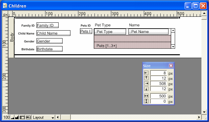Close the Size palette
Image resolution: width=209 pixels, height=122 pixels.
tap(171, 65)
